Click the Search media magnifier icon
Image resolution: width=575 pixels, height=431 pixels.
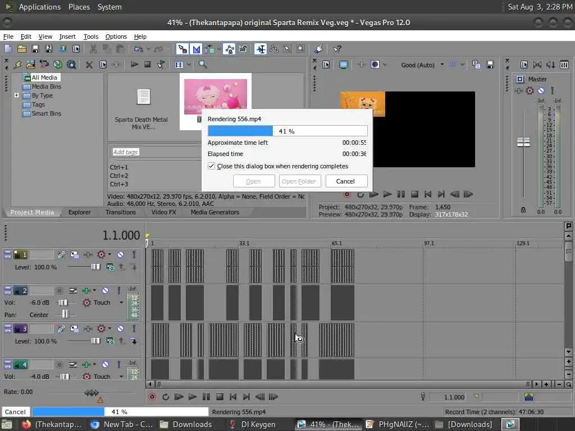[x=202, y=65]
